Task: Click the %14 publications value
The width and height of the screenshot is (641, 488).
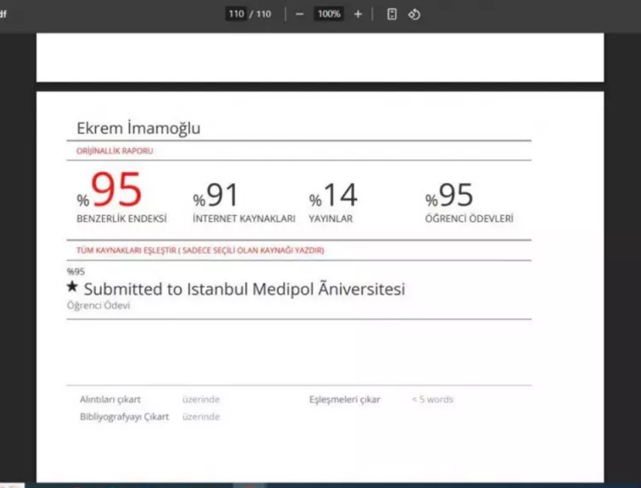Action: [x=339, y=196]
